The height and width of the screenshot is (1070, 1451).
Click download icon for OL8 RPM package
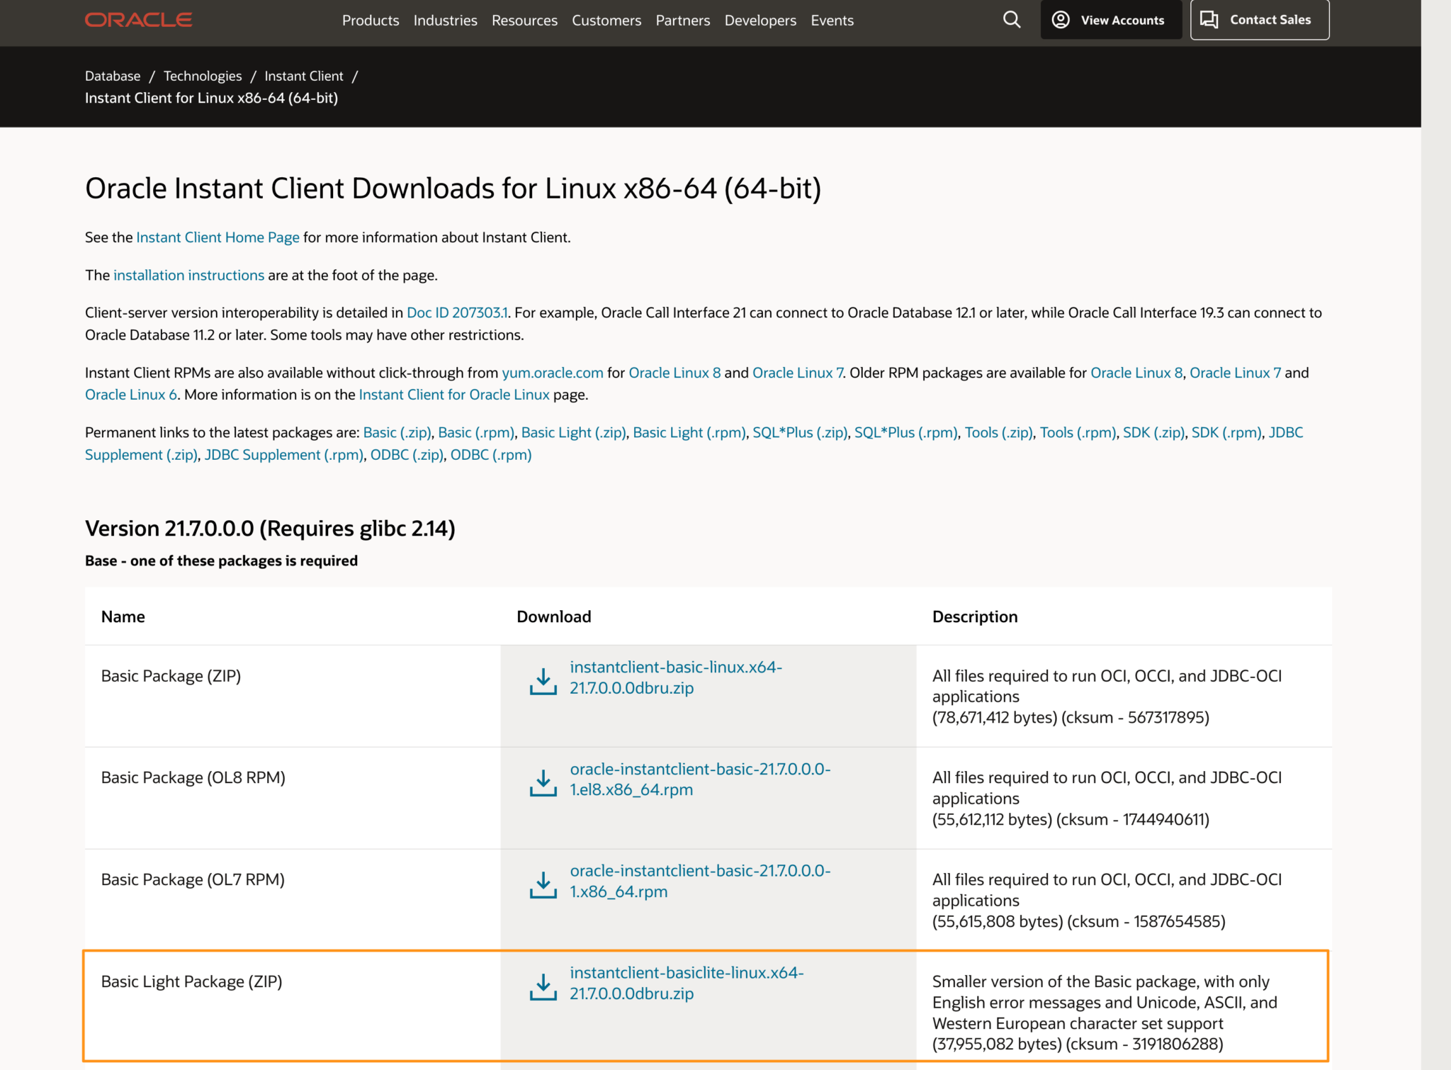543,783
